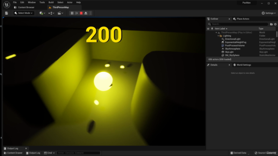Open the Cmd type dropdown
The height and width of the screenshot is (156, 278).
(x=49, y=153)
